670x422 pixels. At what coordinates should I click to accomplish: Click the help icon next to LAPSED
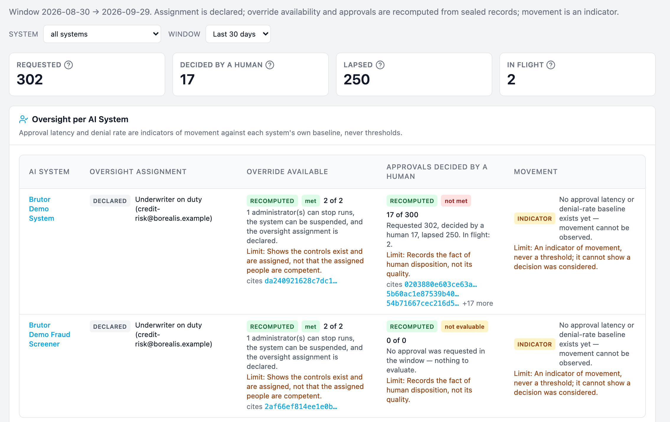[x=380, y=65]
